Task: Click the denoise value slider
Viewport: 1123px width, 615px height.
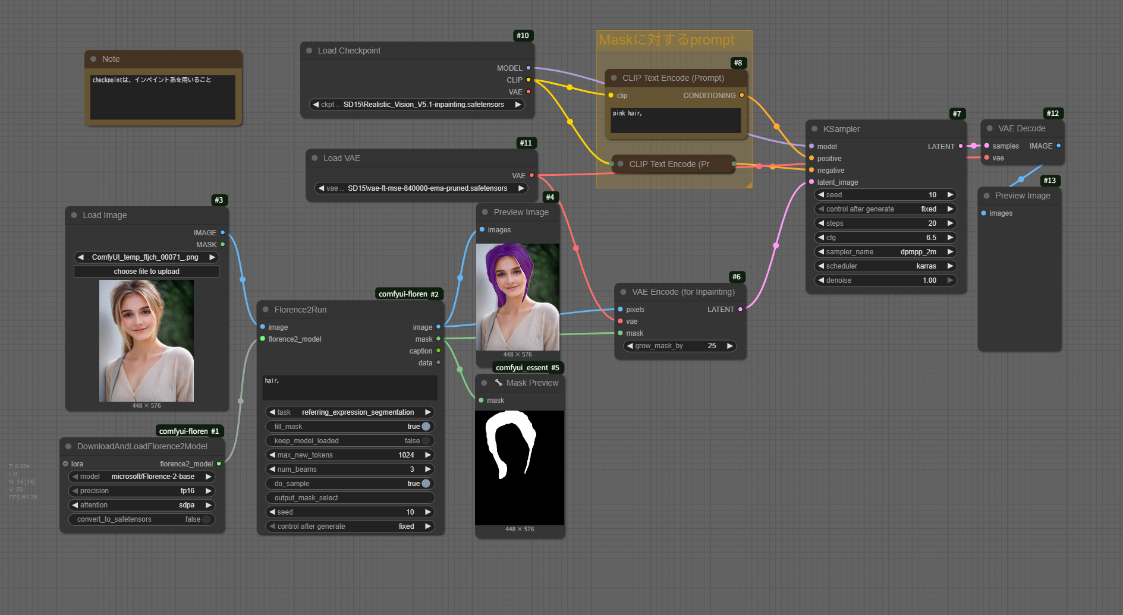Action: point(885,280)
